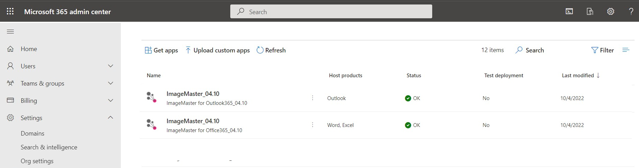Collapse navigation with the hamburger icon
This screenshot has height=168, width=639.
pyautogui.click(x=10, y=32)
